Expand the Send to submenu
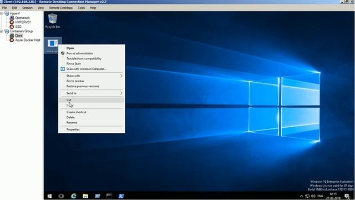 [x=92, y=93]
